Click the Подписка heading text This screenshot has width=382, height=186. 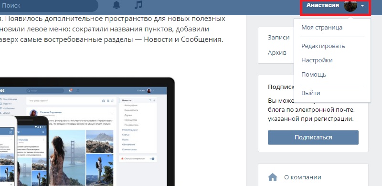[281, 87]
